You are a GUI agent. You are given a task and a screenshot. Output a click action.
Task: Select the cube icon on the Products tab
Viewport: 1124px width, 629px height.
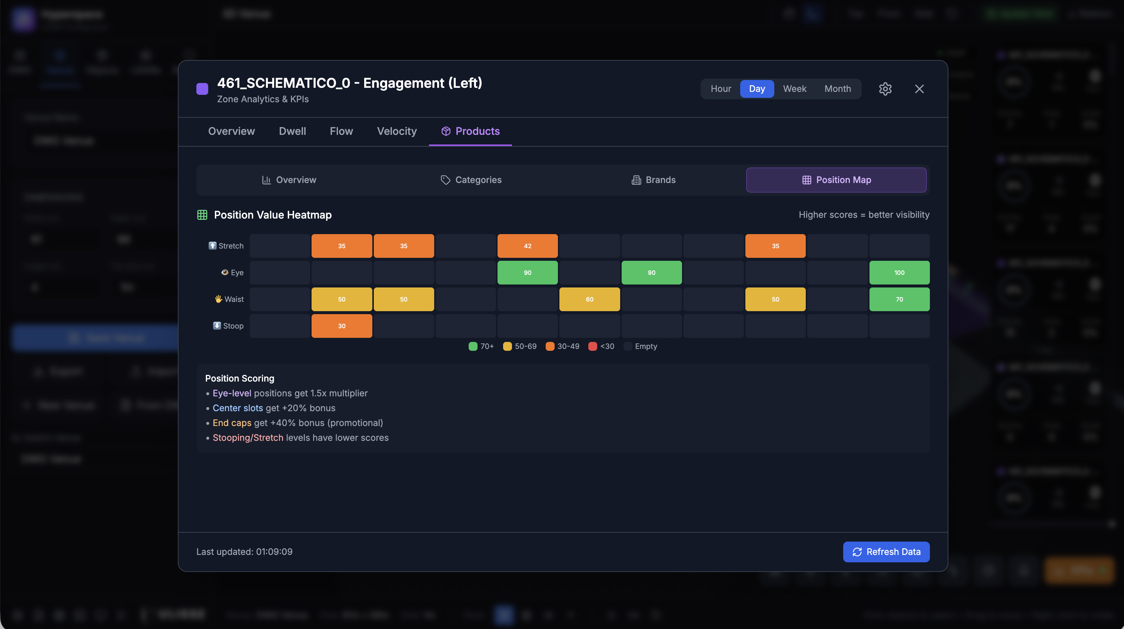[446, 131]
